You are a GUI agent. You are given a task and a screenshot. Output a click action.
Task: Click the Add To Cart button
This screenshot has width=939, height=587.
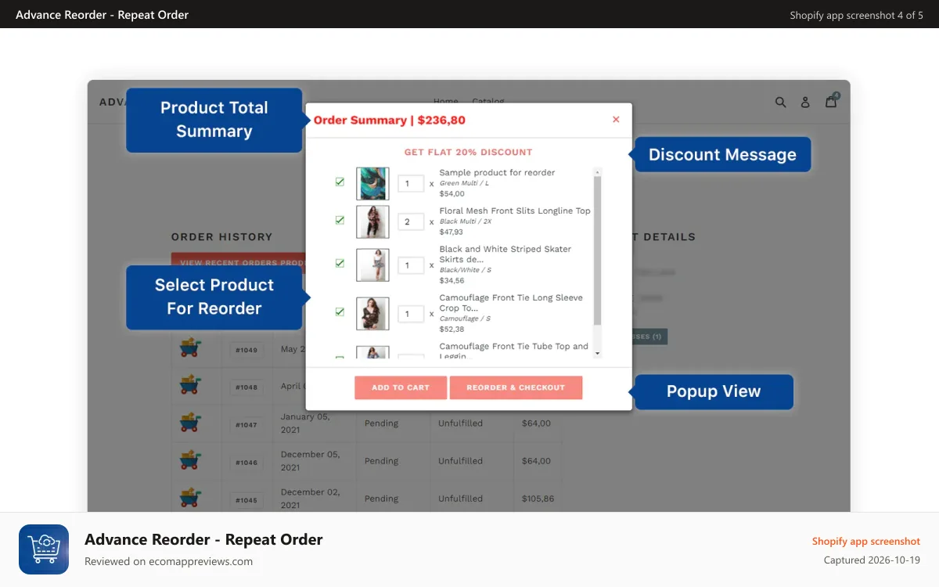click(x=401, y=387)
